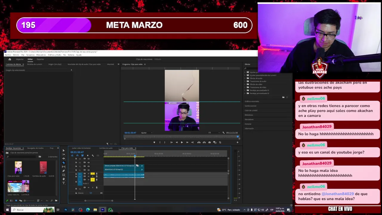Toggle V2 track output eye

click(89, 166)
